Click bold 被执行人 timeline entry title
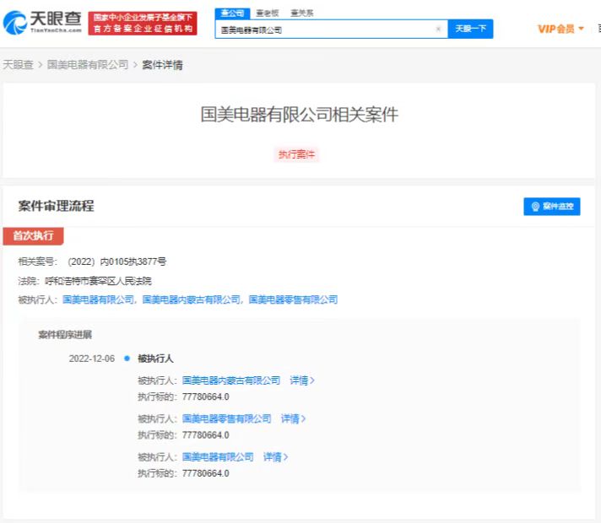The image size is (601, 523). pyautogui.click(x=155, y=359)
